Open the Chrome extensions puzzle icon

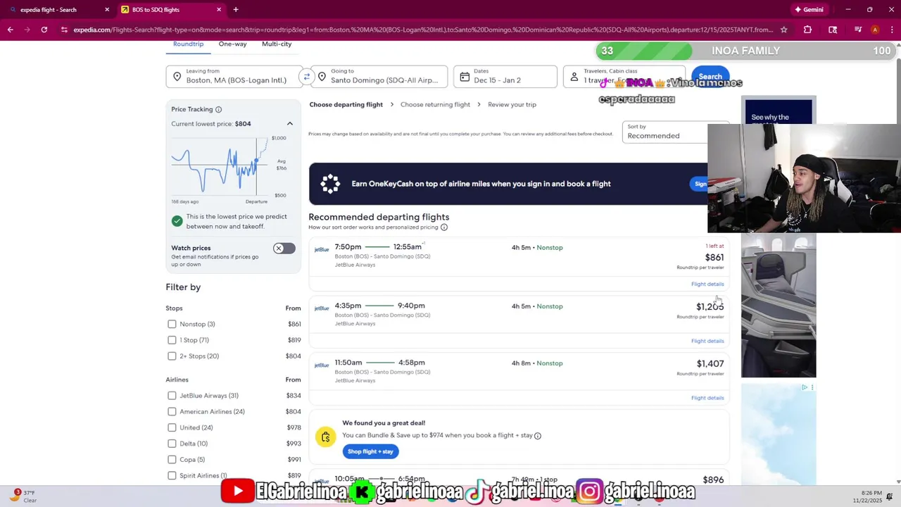pos(807,30)
